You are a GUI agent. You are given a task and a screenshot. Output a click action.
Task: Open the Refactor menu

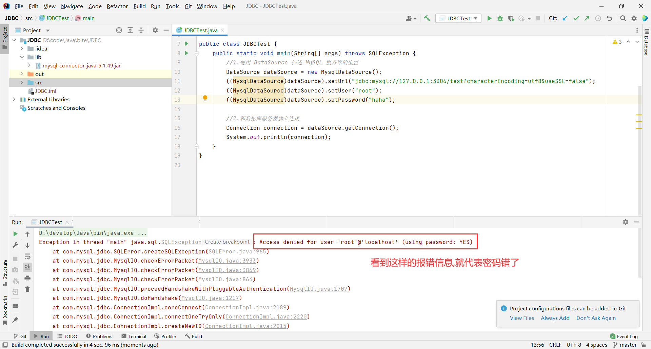(x=117, y=6)
